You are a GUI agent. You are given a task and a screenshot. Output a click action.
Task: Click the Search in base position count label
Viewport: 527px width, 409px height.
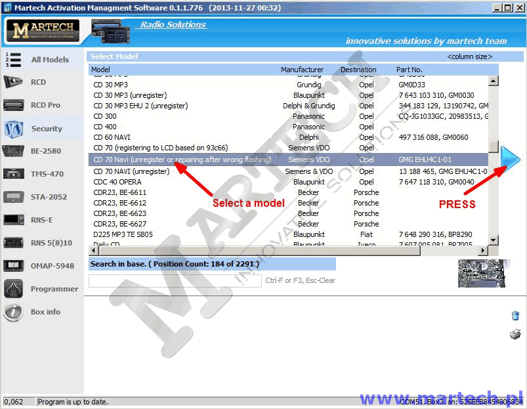[x=175, y=264]
